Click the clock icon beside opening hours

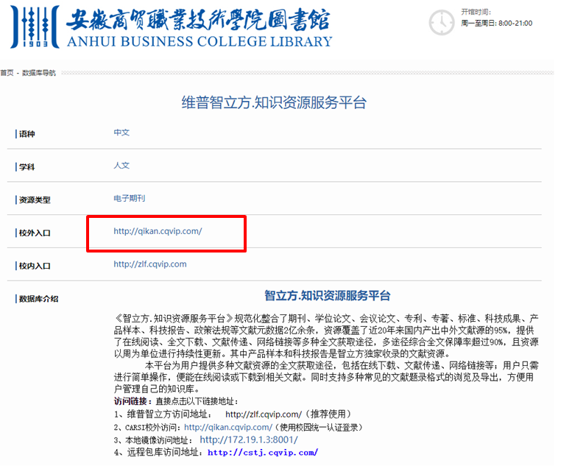click(442, 23)
